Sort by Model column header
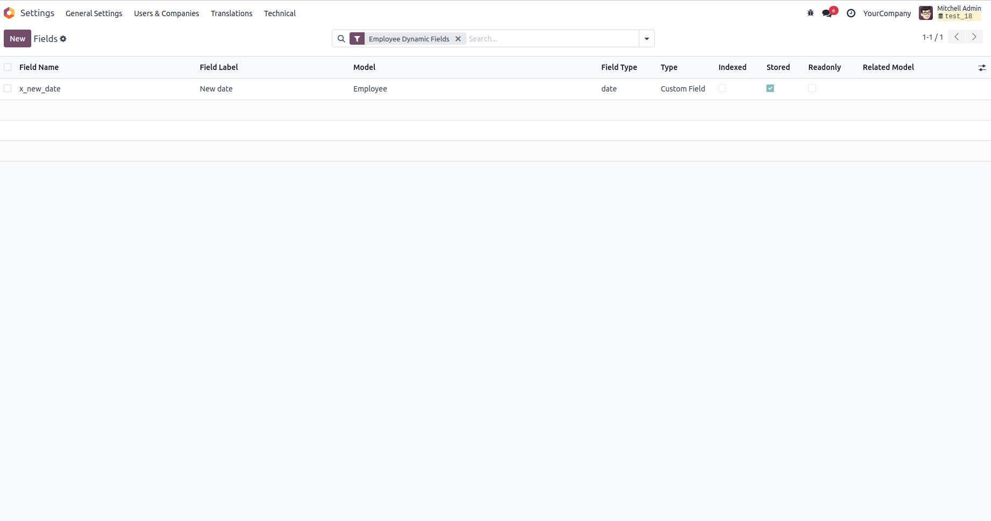Viewport: 991px width, 521px height. pyautogui.click(x=365, y=67)
